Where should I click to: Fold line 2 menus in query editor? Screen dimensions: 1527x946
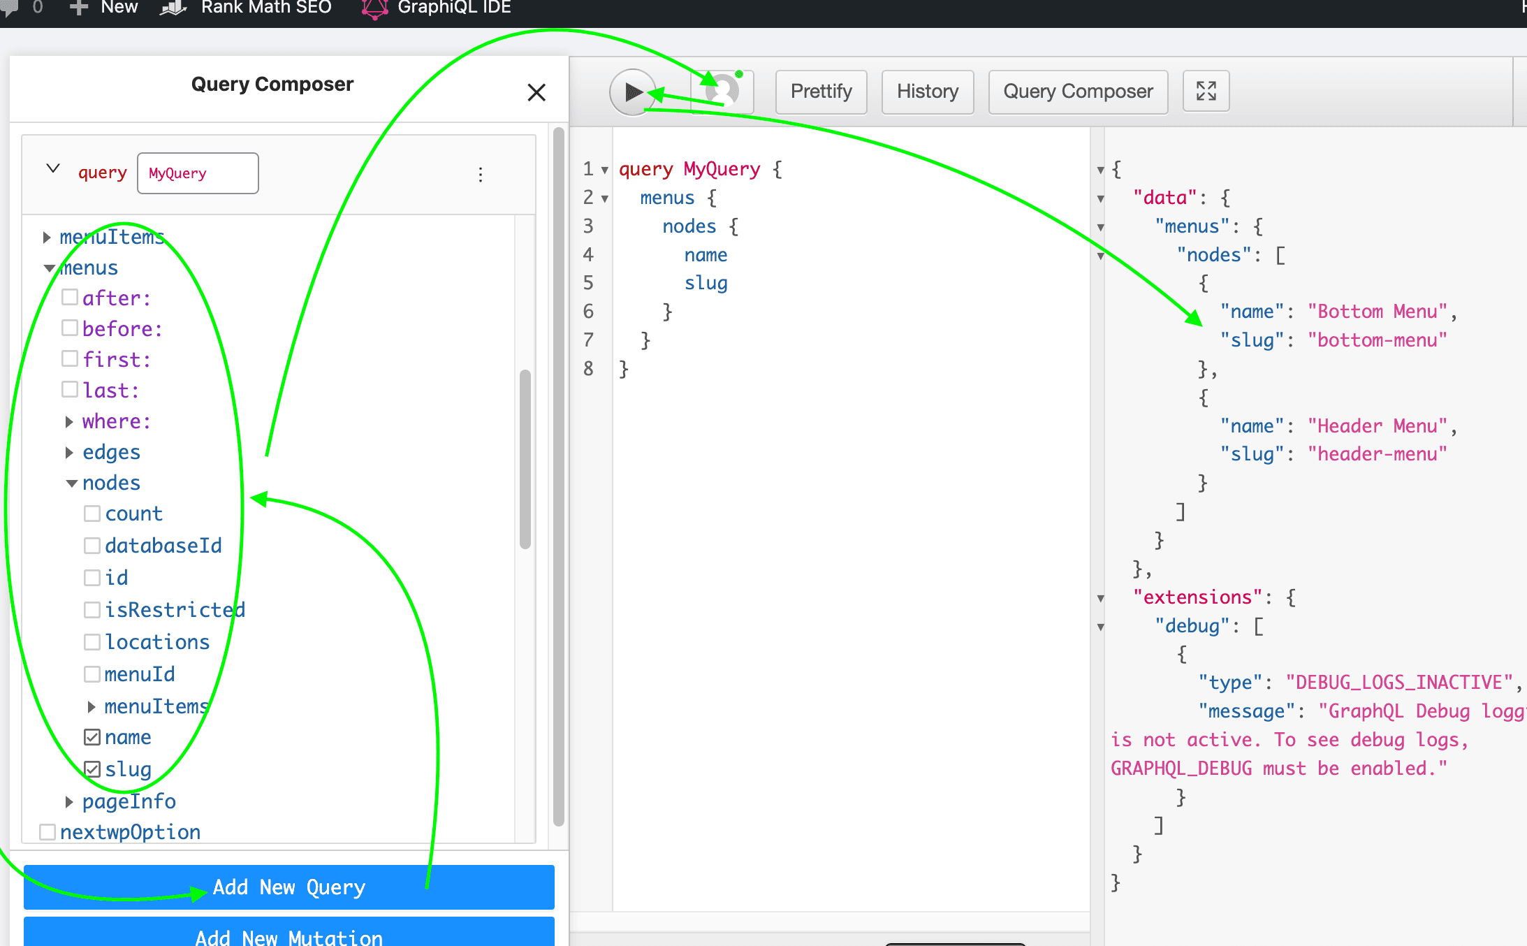[605, 198]
